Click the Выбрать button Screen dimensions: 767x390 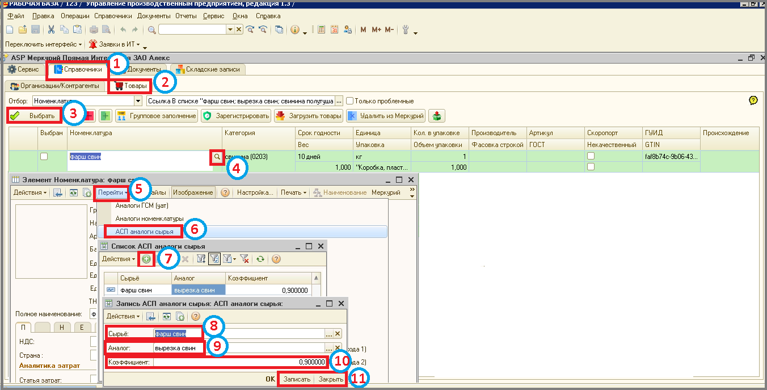pos(35,116)
